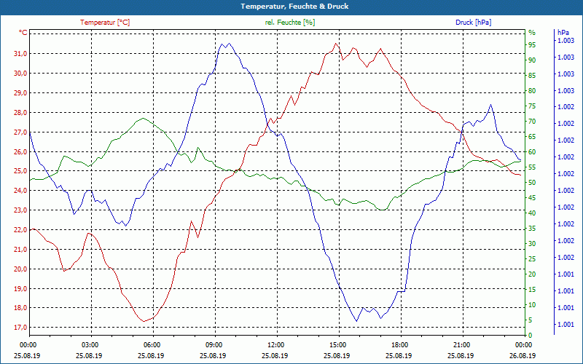Click the green "70" humidity axis tick

click(x=532, y=122)
